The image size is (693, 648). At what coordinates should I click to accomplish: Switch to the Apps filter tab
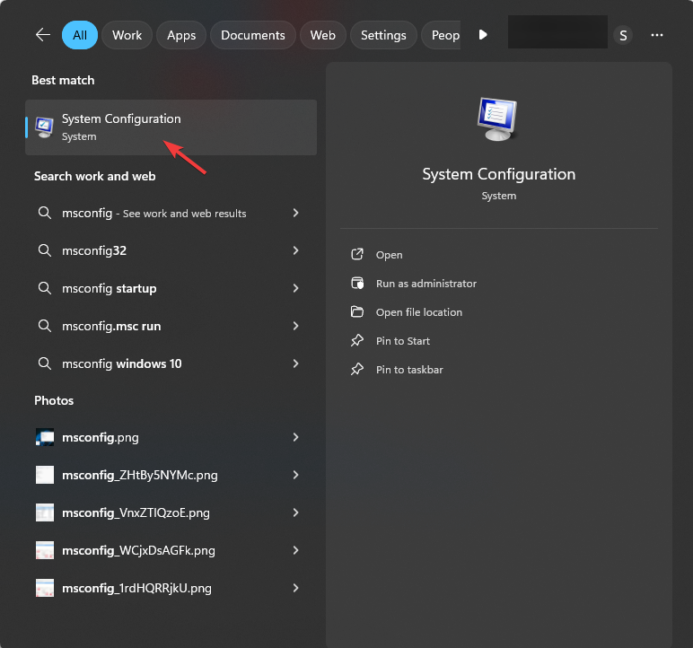(x=181, y=35)
